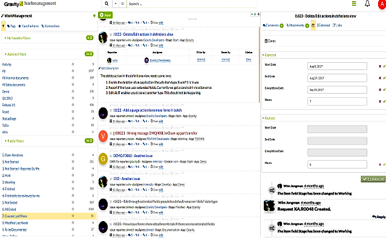The image size is (386, 238).
Task: Click Expected Start Date field
Action: pos(337,66)
